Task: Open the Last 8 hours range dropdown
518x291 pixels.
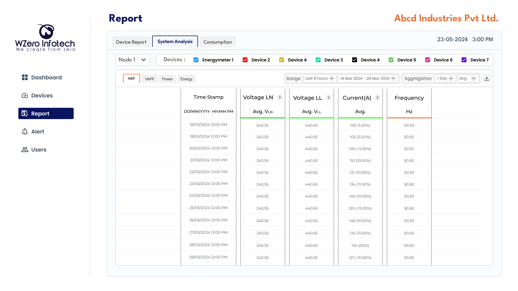Action: [x=320, y=78]
